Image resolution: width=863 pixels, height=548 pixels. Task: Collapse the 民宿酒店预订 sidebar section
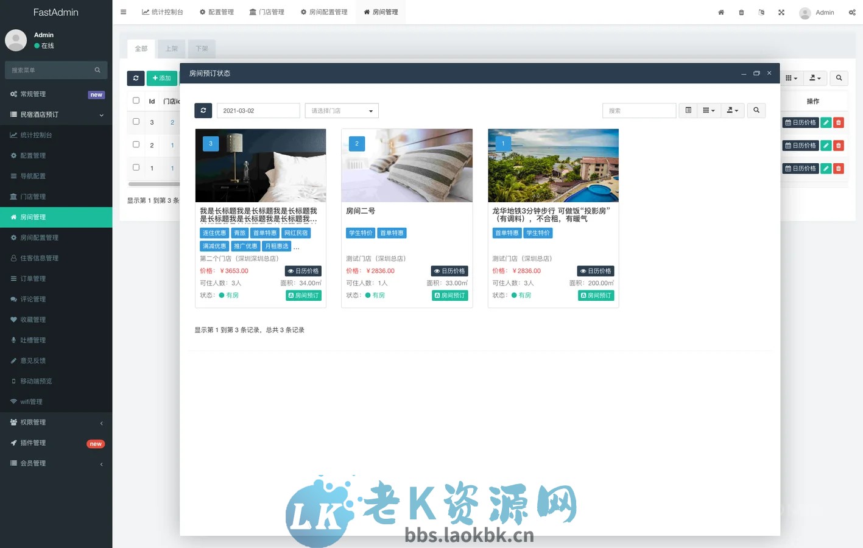click(x=56, y=114)
